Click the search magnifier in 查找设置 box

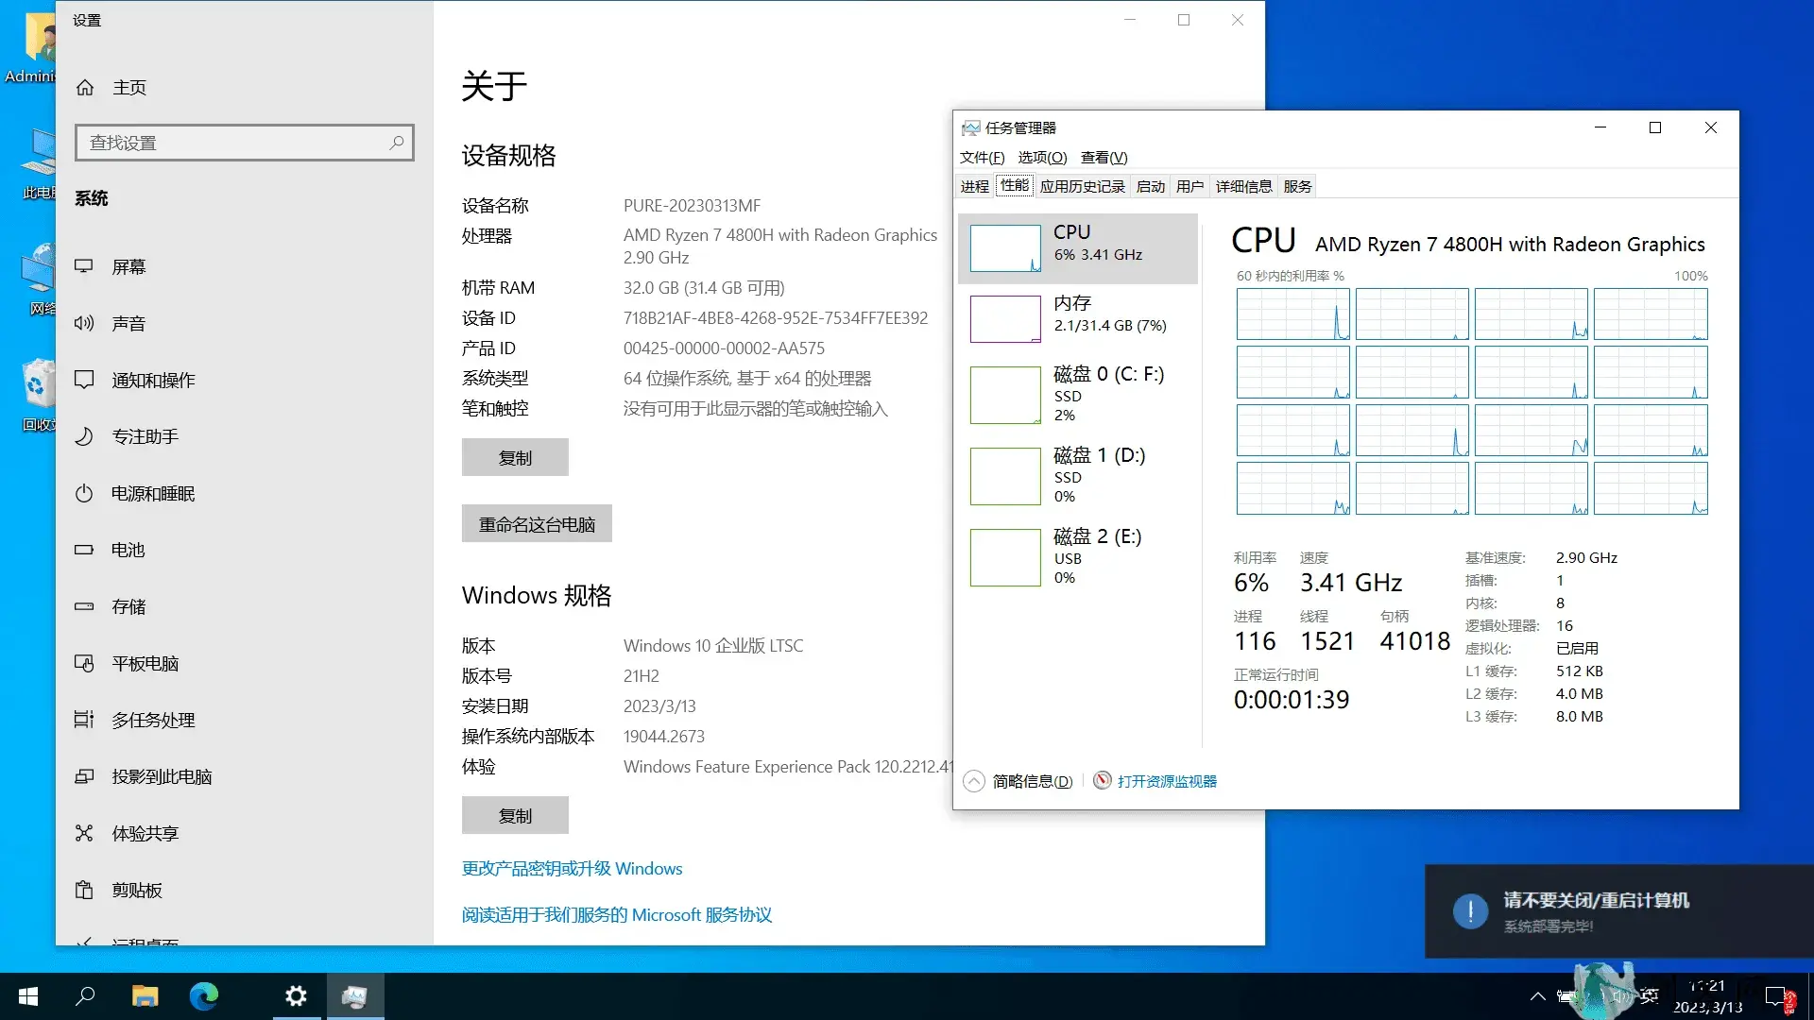click(x=396, y=143)
